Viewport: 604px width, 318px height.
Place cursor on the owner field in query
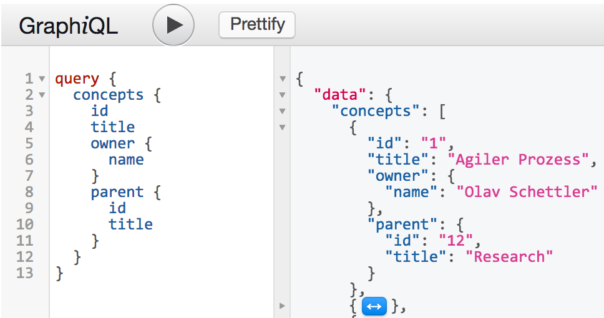113,143
